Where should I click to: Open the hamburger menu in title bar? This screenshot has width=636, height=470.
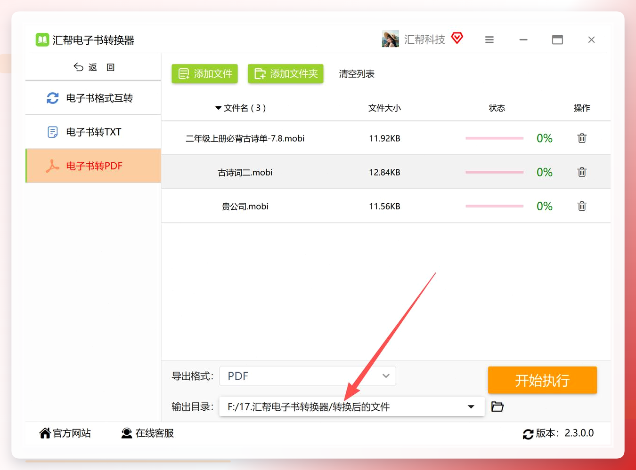tap(489, 40)
